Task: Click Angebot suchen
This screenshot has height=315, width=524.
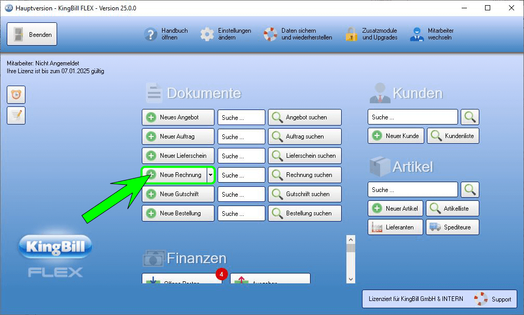Action: coord(305,117)
